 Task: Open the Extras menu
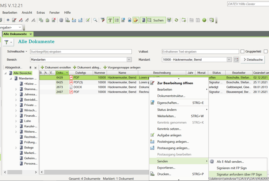pyautogui.click(x=41, y=13)
